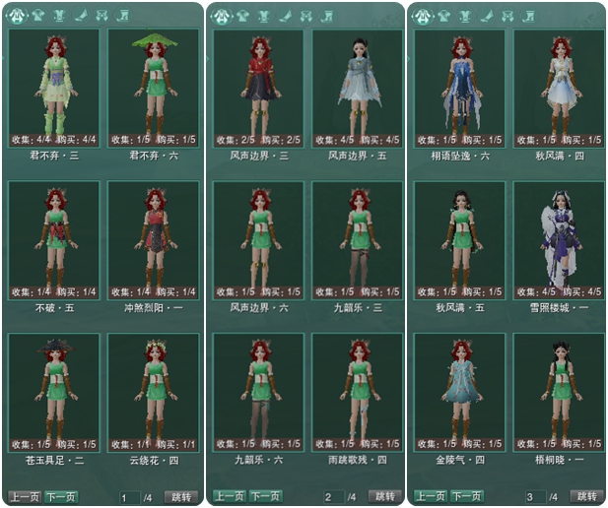Select vest category icon in page 3 panel
Image resolution: width=608 pixels, height=508 pixels.
pos(465,17)
